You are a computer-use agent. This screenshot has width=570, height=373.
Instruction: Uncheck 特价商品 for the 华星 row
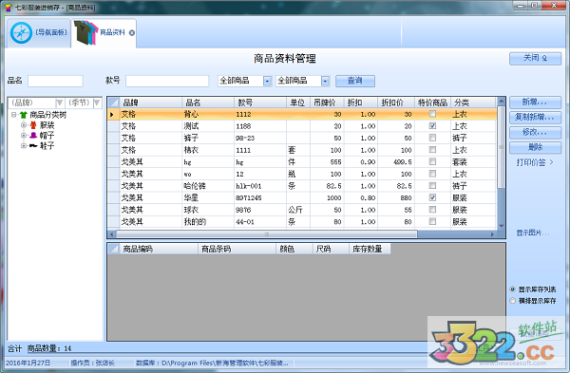click(x=432, y=197)
